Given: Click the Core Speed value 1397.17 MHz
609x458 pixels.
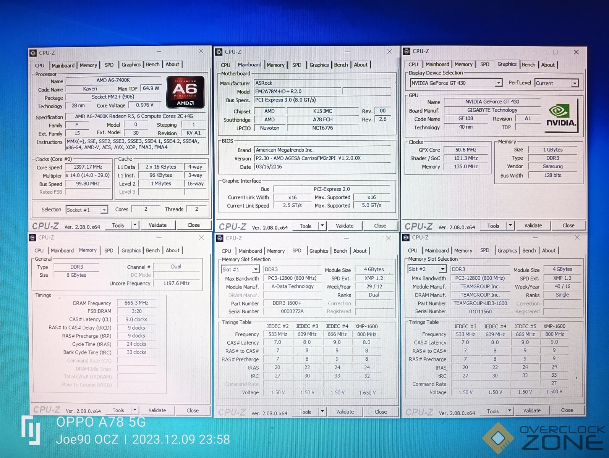Looking at the screenshot, I should [x=88, y=167].
